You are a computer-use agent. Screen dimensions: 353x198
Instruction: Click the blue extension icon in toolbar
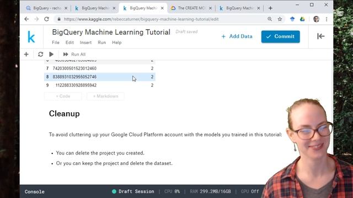pos(292,19)
